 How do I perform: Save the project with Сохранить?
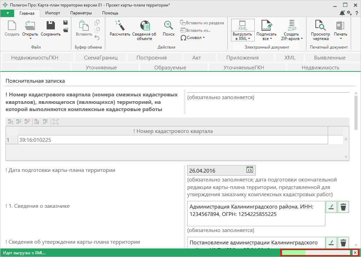click(51, 26)
